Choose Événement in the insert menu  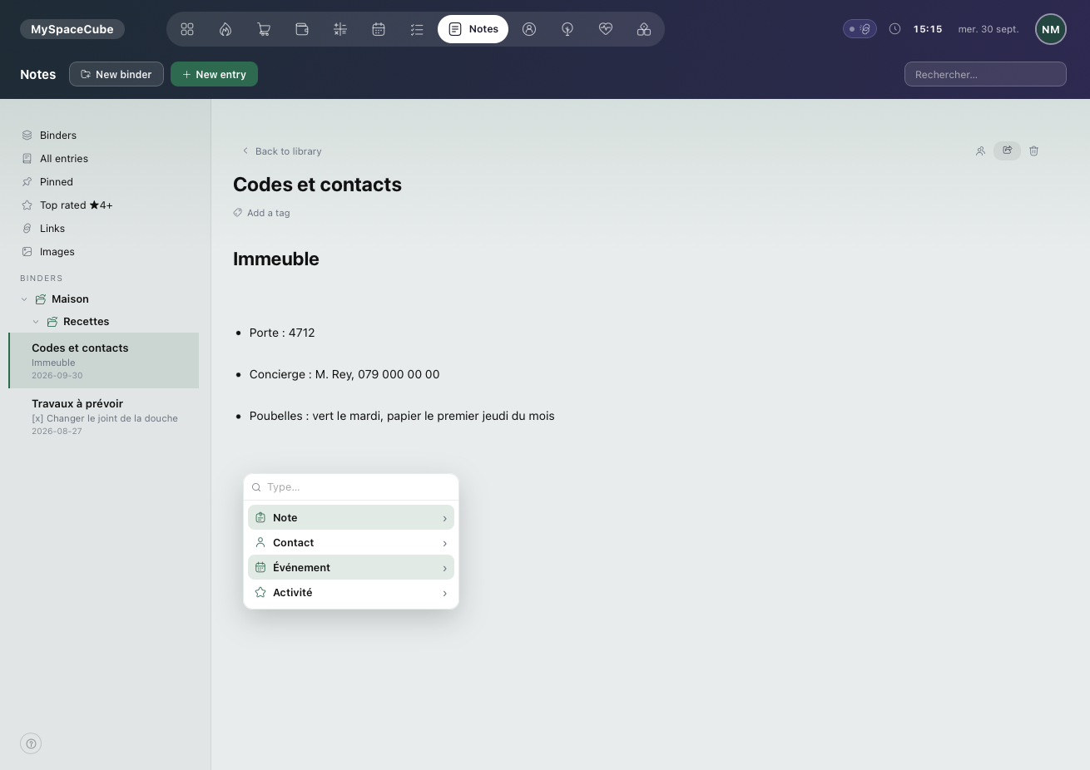[x=351, y=567]
